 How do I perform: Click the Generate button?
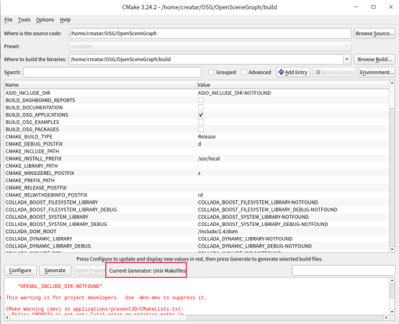[55, 270]
